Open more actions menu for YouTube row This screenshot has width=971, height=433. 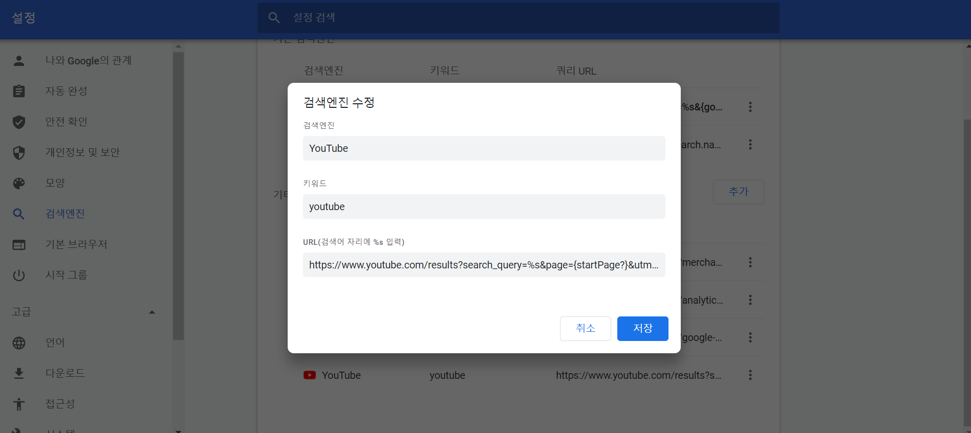750,375
